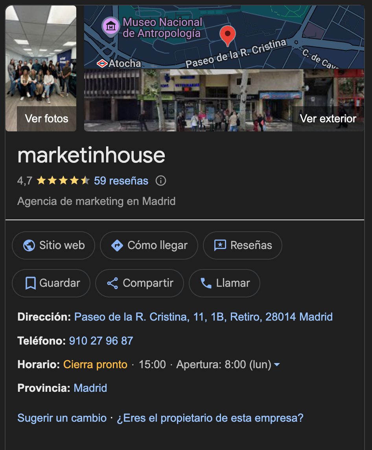This screenshot has height=450, width=372.
Task: Click the Agencia de marketing en Madrid text
Action: coord(96,201)
